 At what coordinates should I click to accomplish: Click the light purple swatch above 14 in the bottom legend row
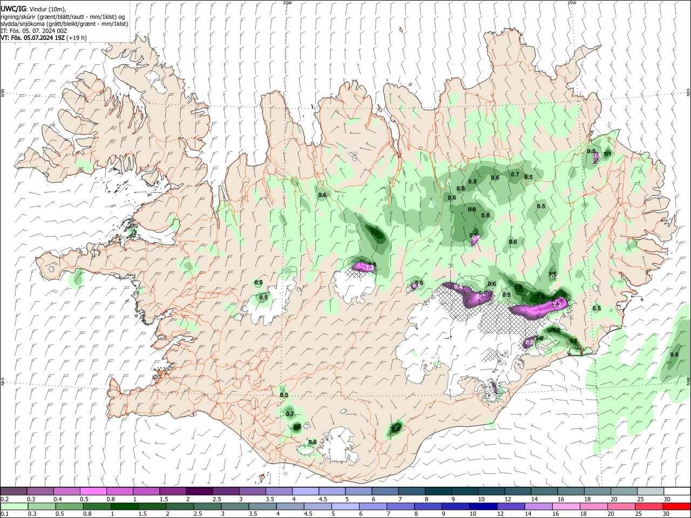click(x=538, y=506)
